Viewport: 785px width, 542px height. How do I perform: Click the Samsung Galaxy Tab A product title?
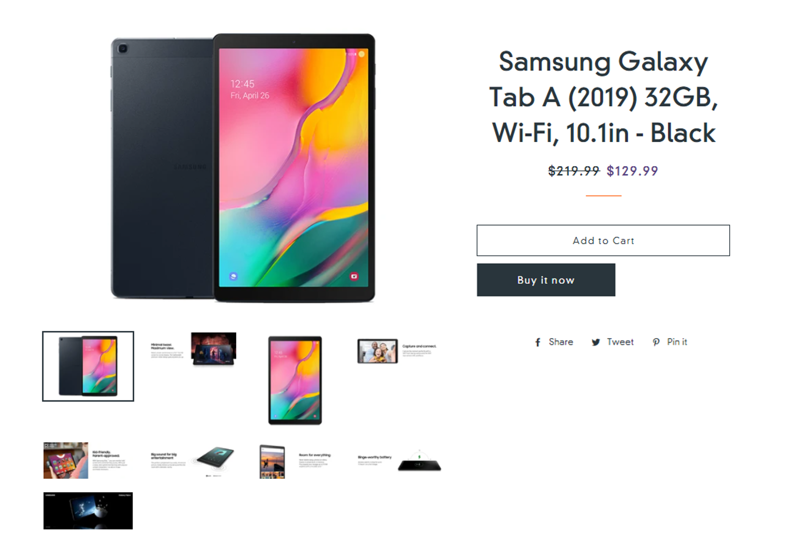coord(603,97)
